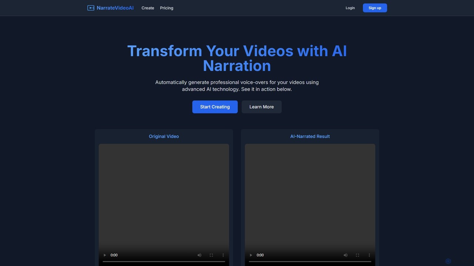474x266 pixels.
Task: Click the 0:00 time on the AI-Narrated Result video
Action: pos(260,255)
